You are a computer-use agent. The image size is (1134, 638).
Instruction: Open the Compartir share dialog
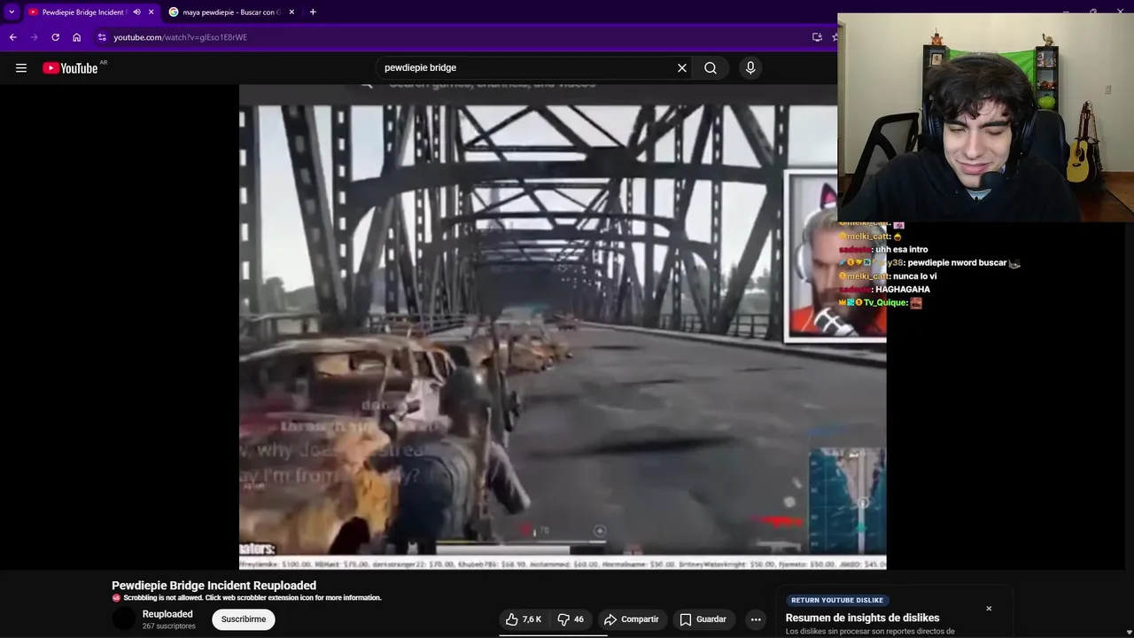(x=631, y=619)
